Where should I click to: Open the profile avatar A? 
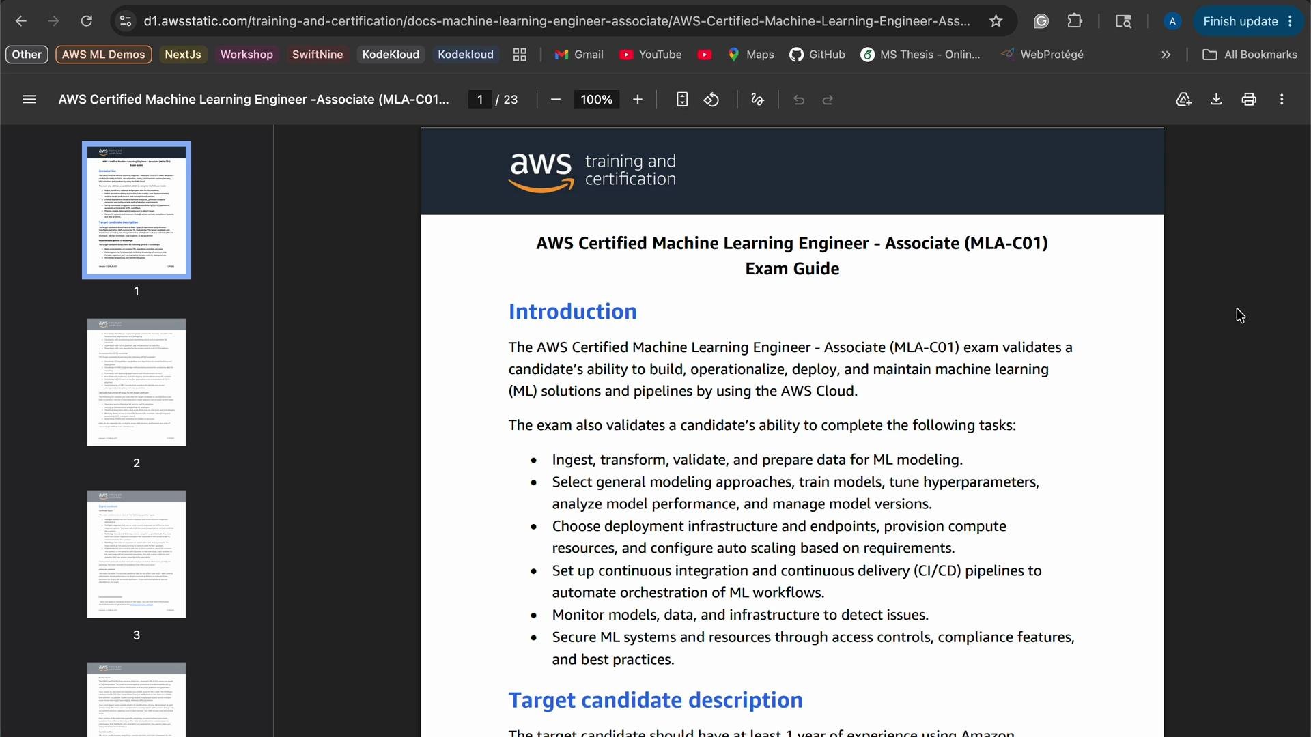[x=1172, y=21]
